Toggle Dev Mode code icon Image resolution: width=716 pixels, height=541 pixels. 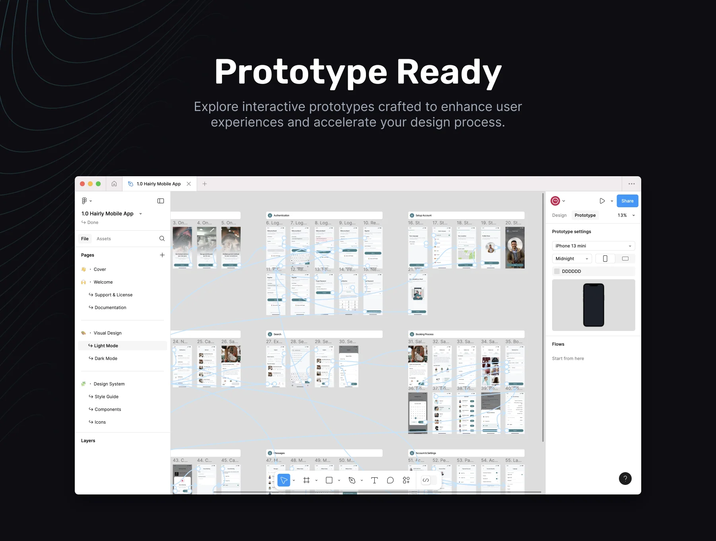(x=426, y=480)
